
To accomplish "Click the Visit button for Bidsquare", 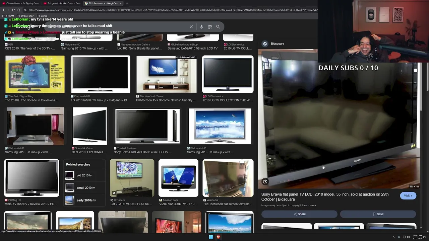I will pyautogui.click(x=408, y=196).
